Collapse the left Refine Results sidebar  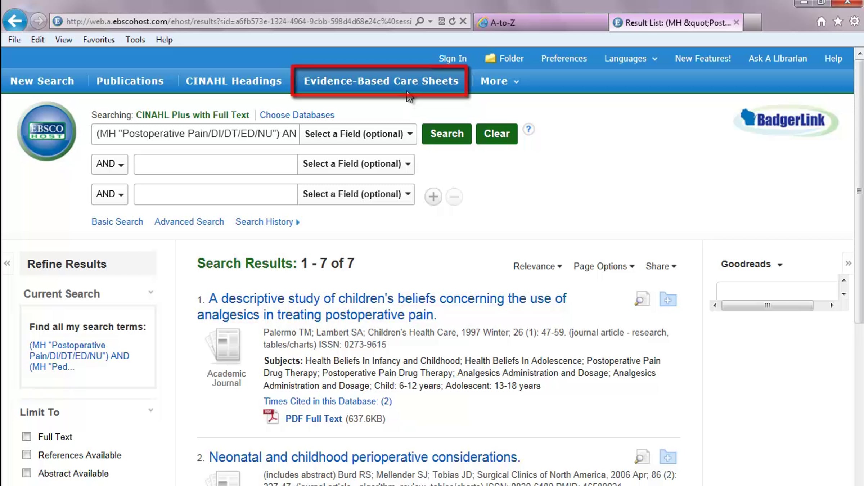point(7,263)
